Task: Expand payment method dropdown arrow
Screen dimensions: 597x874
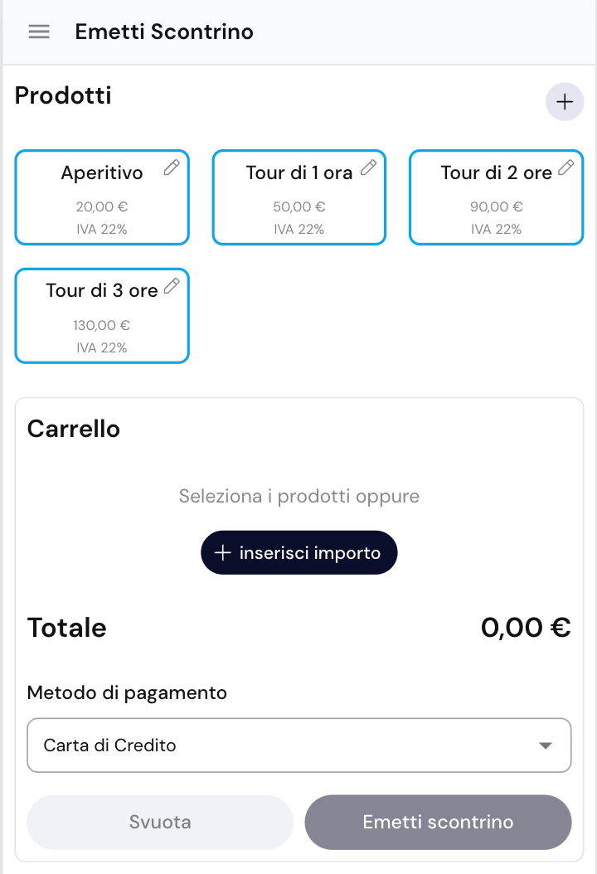Action: click(x=545, y=745)
